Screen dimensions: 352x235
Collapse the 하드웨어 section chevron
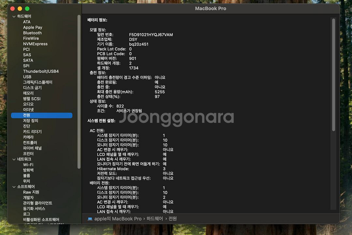click(14, 16)
